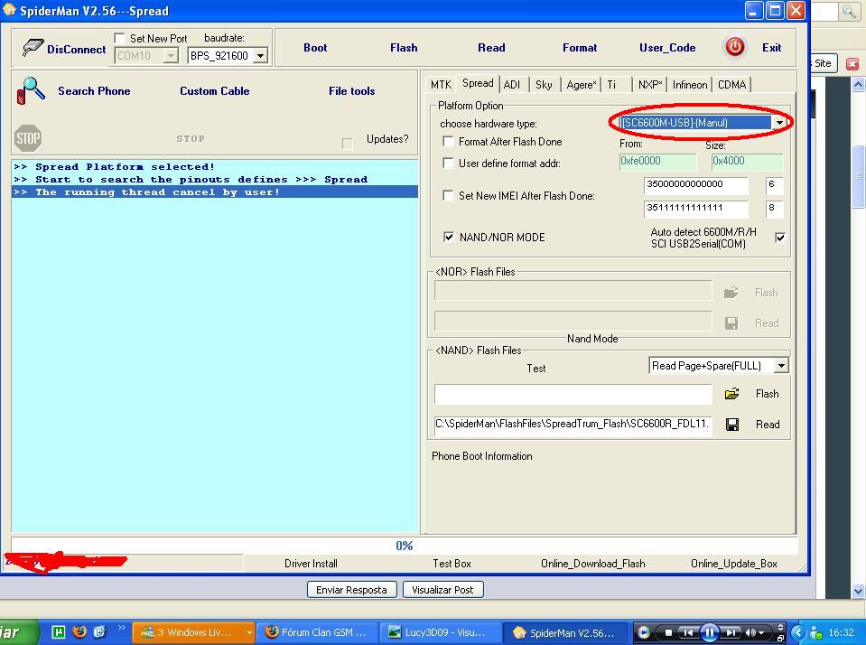
Task: Switch to the CDMA tab
Action: [x=731, y=85]
